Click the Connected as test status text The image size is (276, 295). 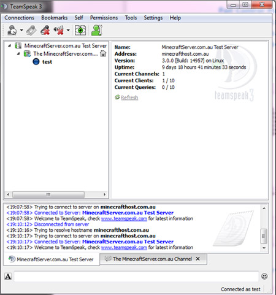point(240,289)
